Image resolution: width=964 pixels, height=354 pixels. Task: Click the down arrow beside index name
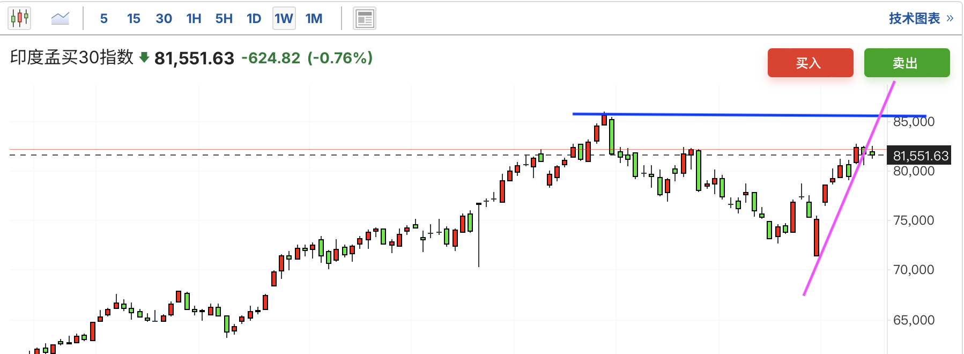[x=144, y=57]
